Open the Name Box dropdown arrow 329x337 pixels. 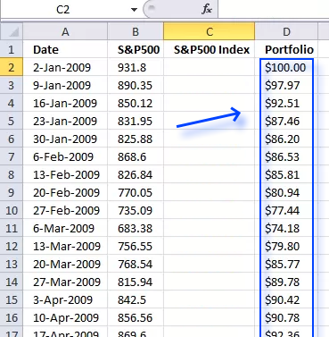[134, 10]
